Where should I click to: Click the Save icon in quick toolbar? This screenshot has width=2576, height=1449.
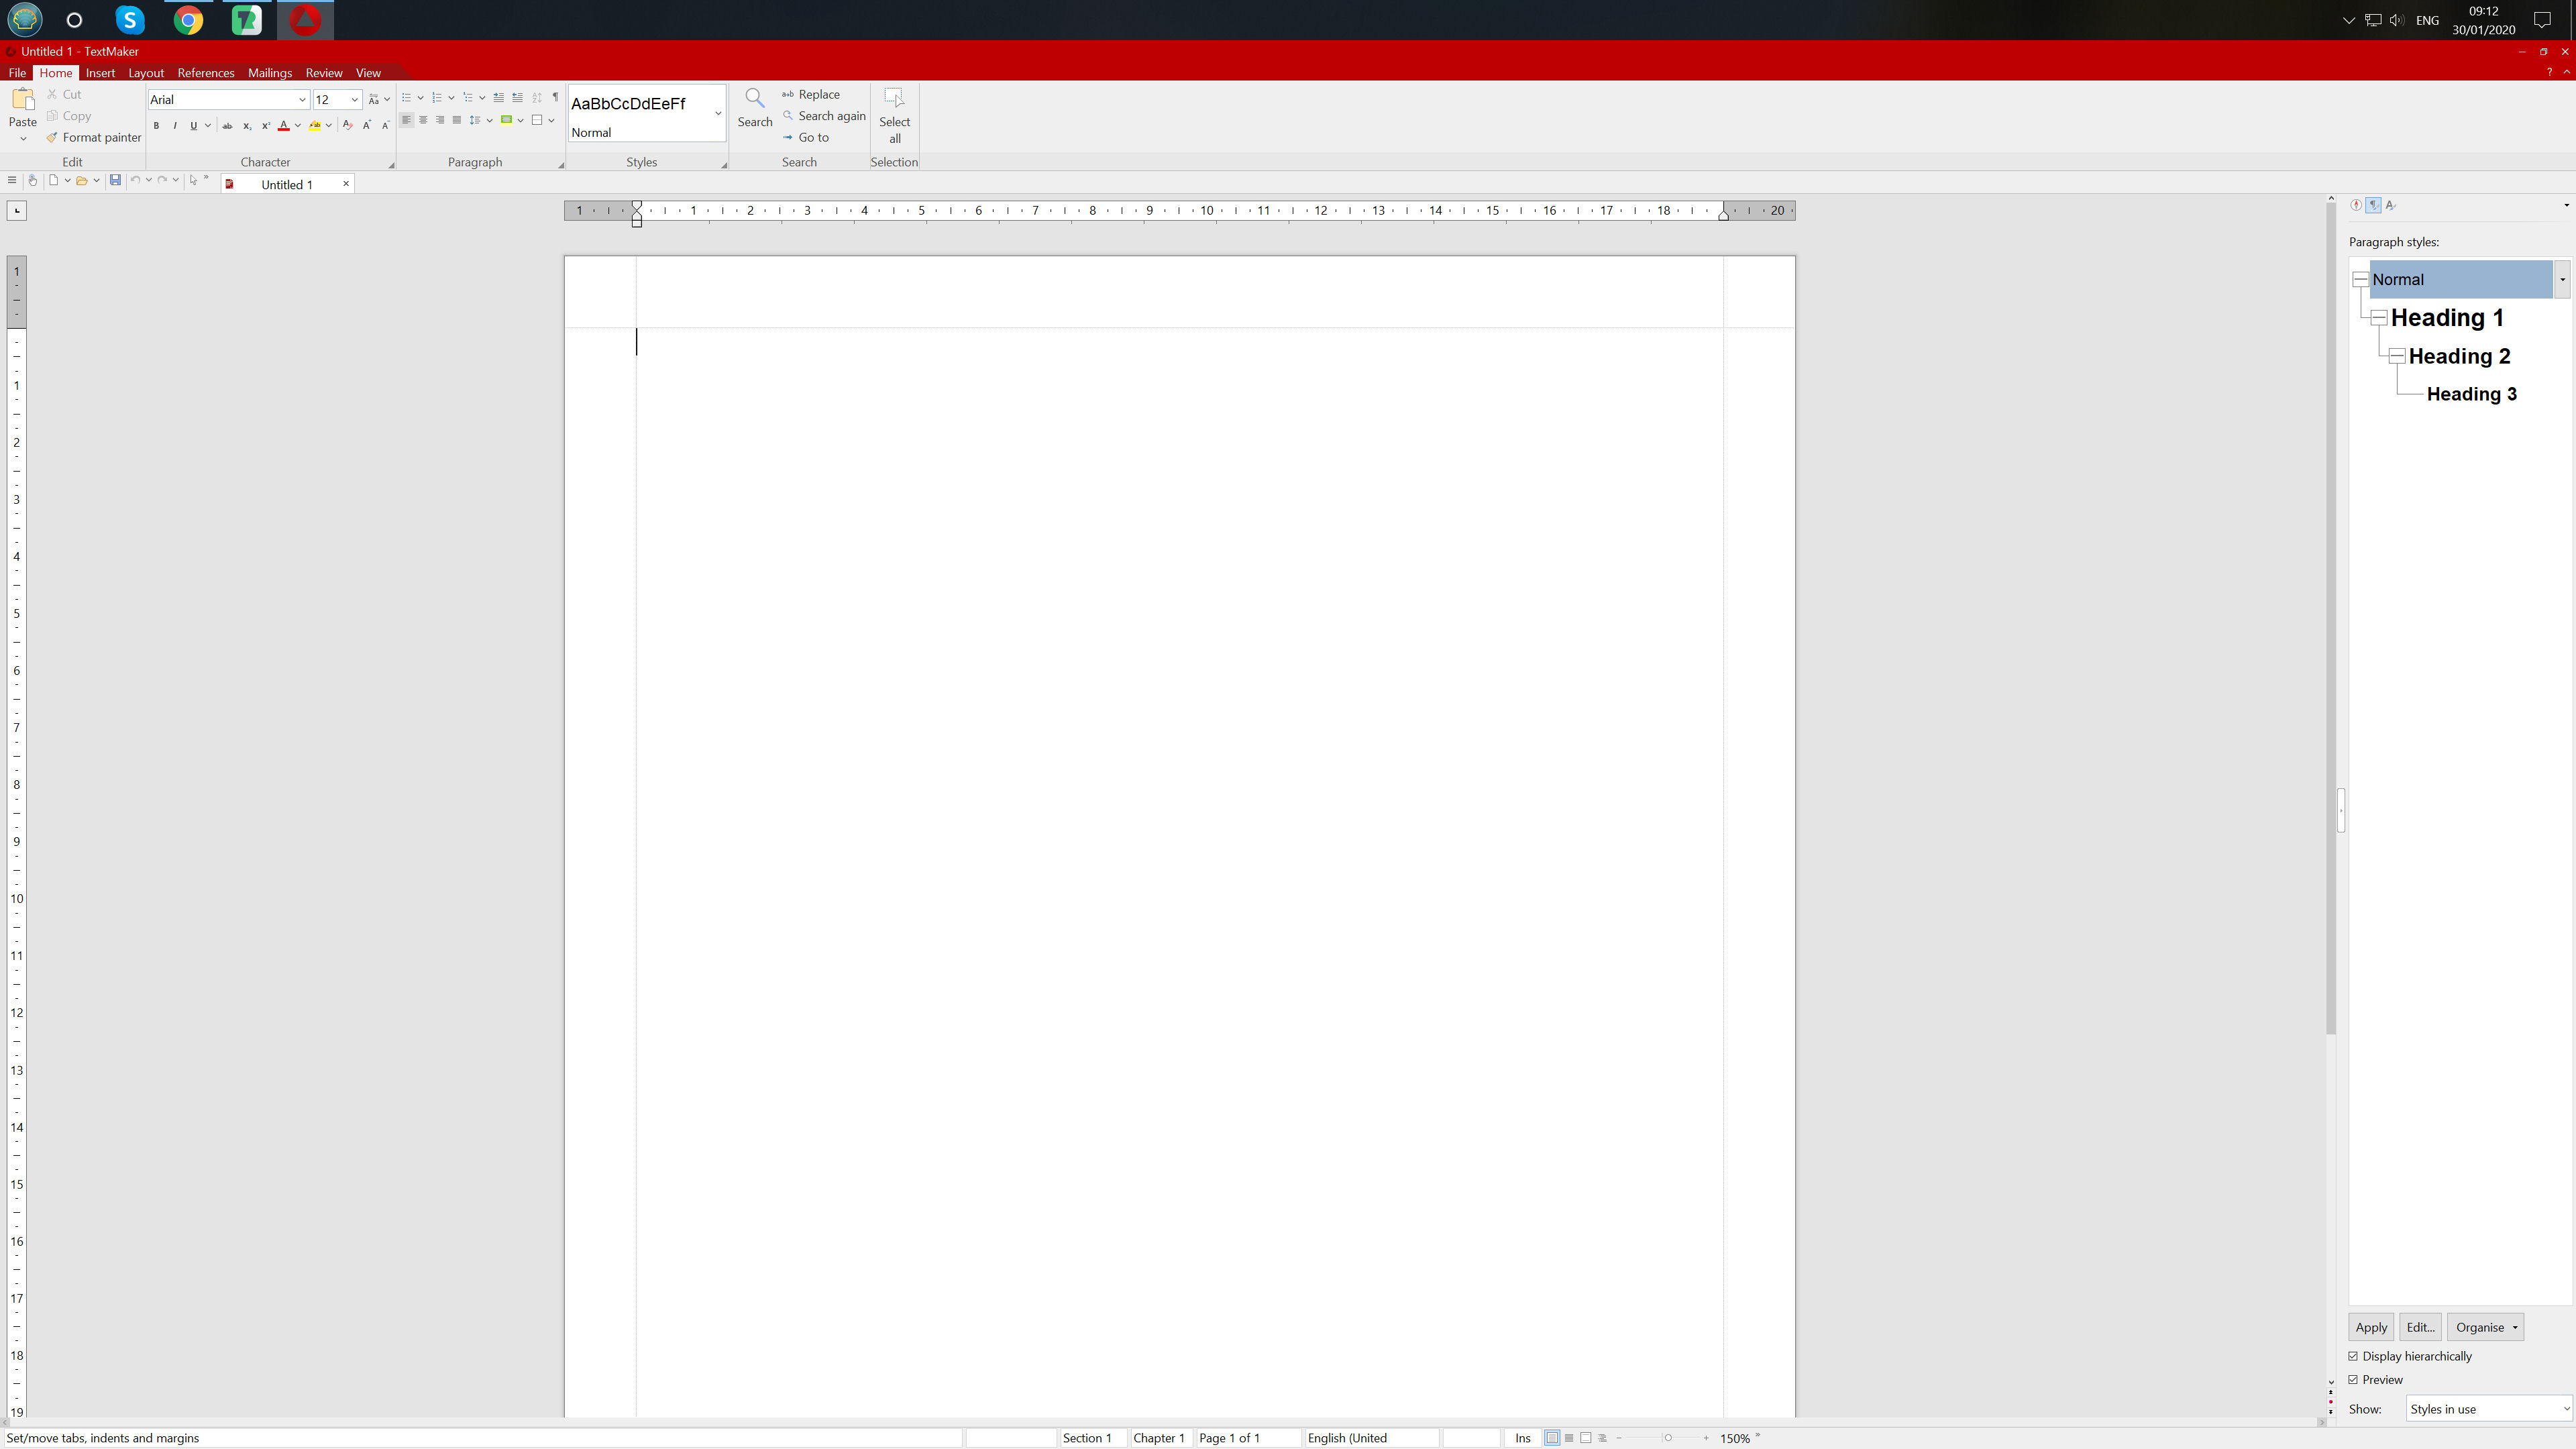click(x=115, y=180)
